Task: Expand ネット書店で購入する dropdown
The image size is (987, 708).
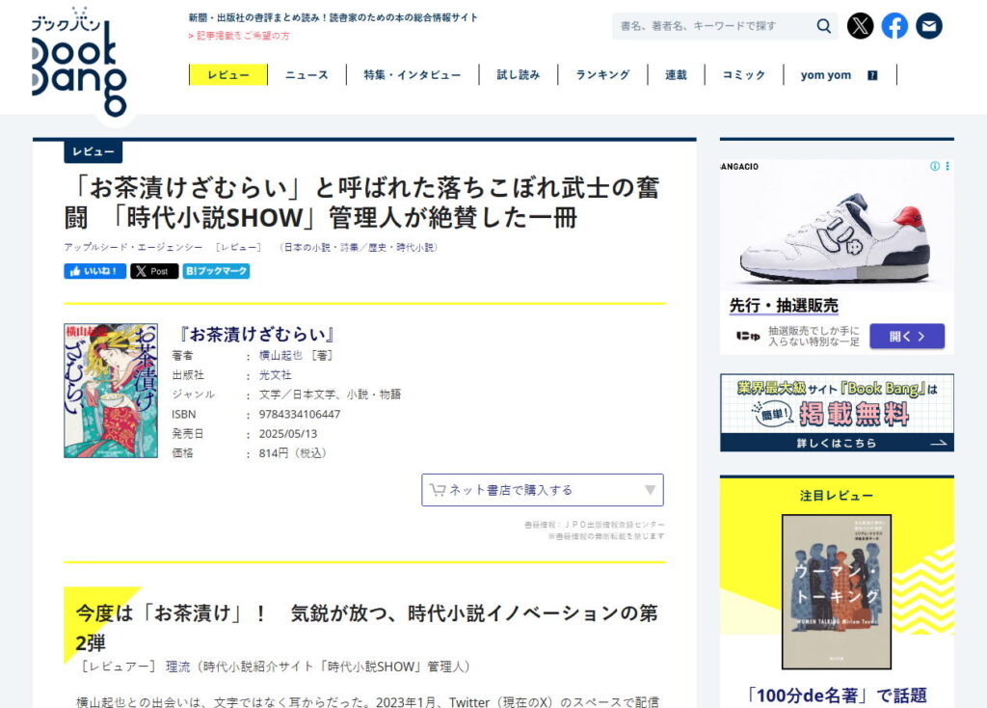Action: tap(543, 490)
